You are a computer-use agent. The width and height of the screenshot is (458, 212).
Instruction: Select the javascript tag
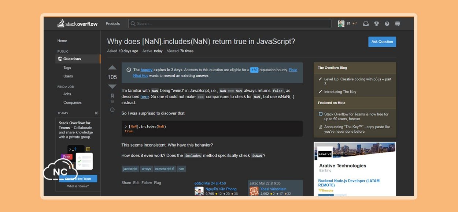[130, 169]
